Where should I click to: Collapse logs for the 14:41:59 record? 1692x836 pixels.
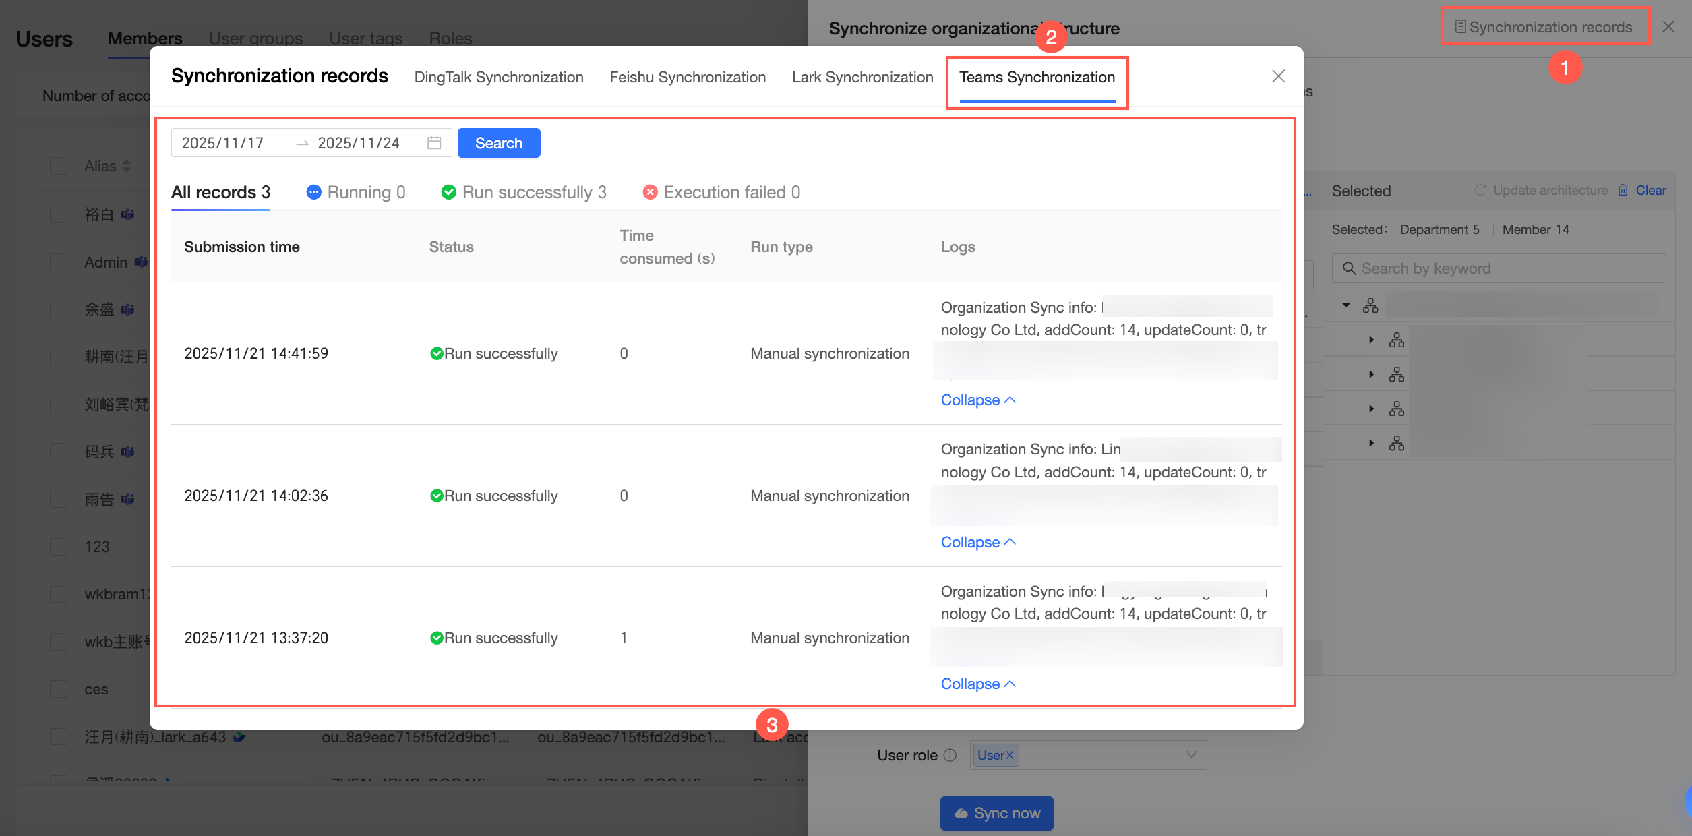977,400
